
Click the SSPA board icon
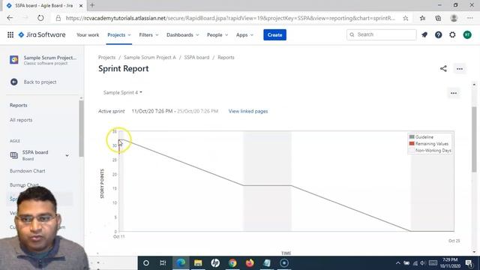(x=14, y=155)
